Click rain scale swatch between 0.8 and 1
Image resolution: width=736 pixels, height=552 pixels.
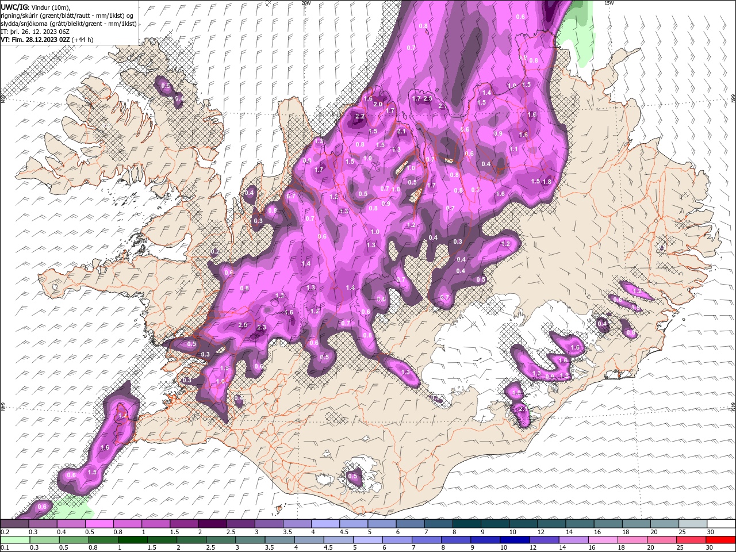pos(103,540)
